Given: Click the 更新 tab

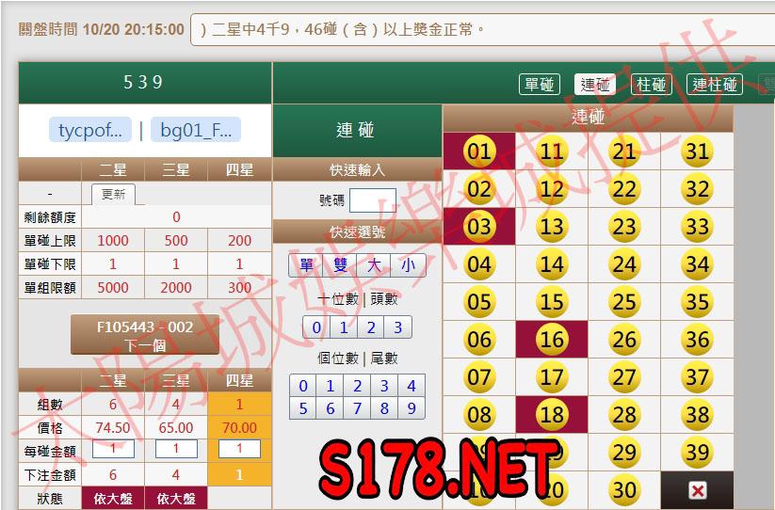Looking at the screenshot, I should (x=113, y=194).
